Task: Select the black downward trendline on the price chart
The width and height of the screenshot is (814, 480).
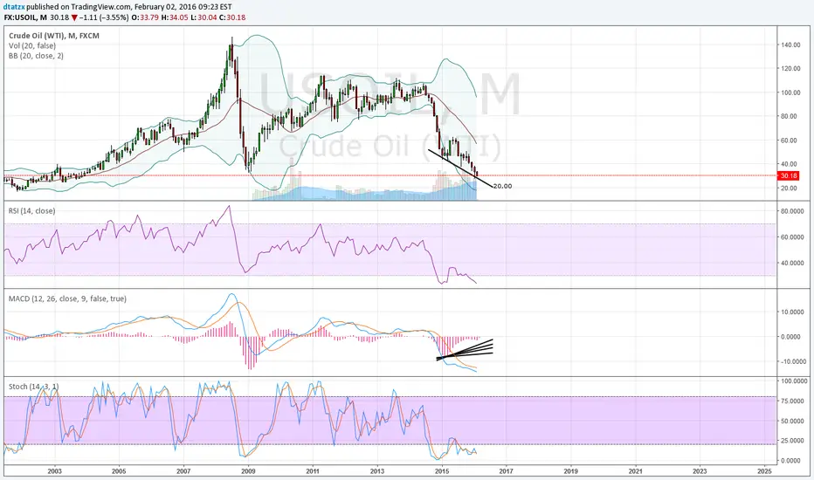Action: [459, 168]
